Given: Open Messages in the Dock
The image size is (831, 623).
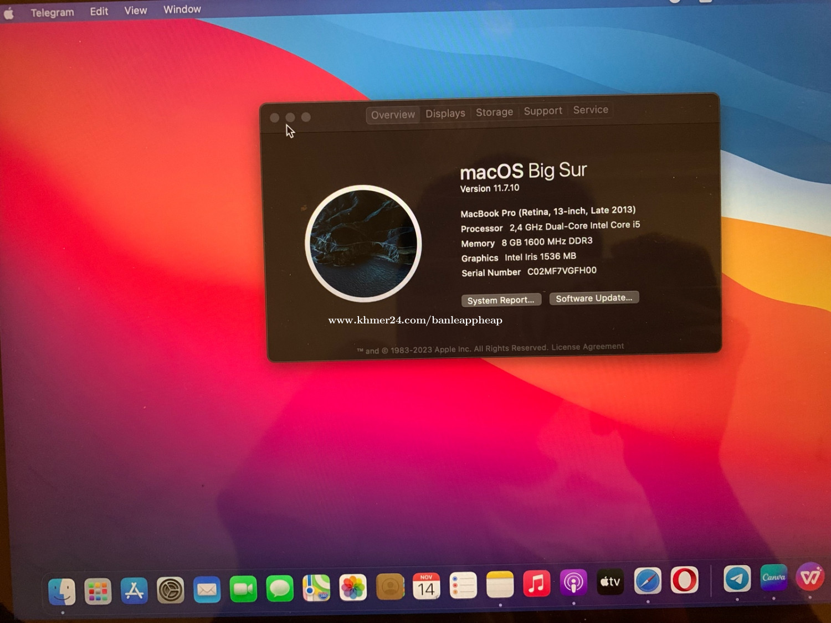Looking at the screenshot, I should (x=280, y=588).
